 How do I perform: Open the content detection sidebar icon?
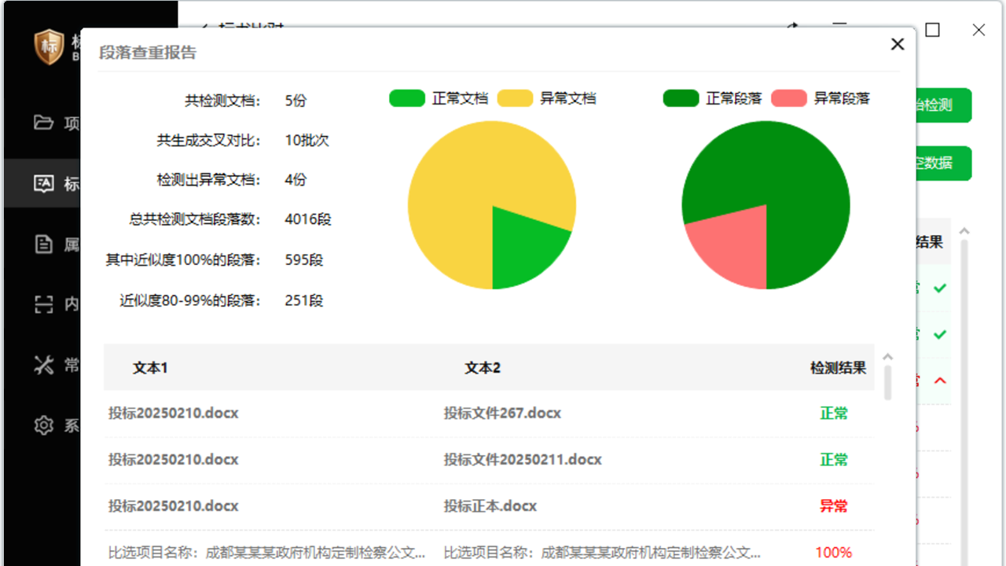coord(45,304)
